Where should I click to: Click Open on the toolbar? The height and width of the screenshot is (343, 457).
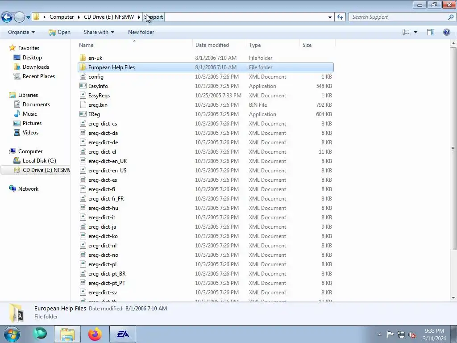[59, 32]
